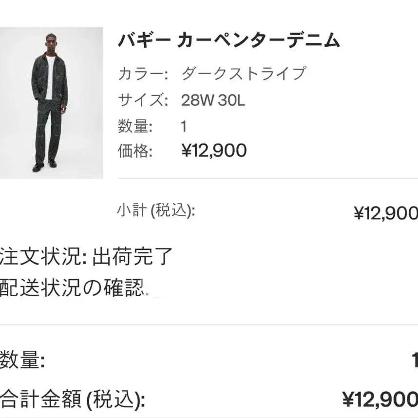Click the ¥12,900 item price beside 価格

[x=214, y=151]
